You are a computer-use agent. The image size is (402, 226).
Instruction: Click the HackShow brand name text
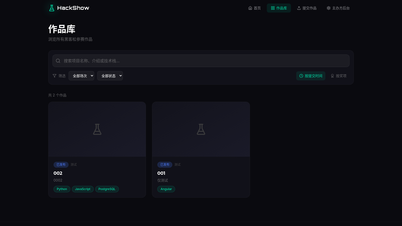click(x=73, y=8)
